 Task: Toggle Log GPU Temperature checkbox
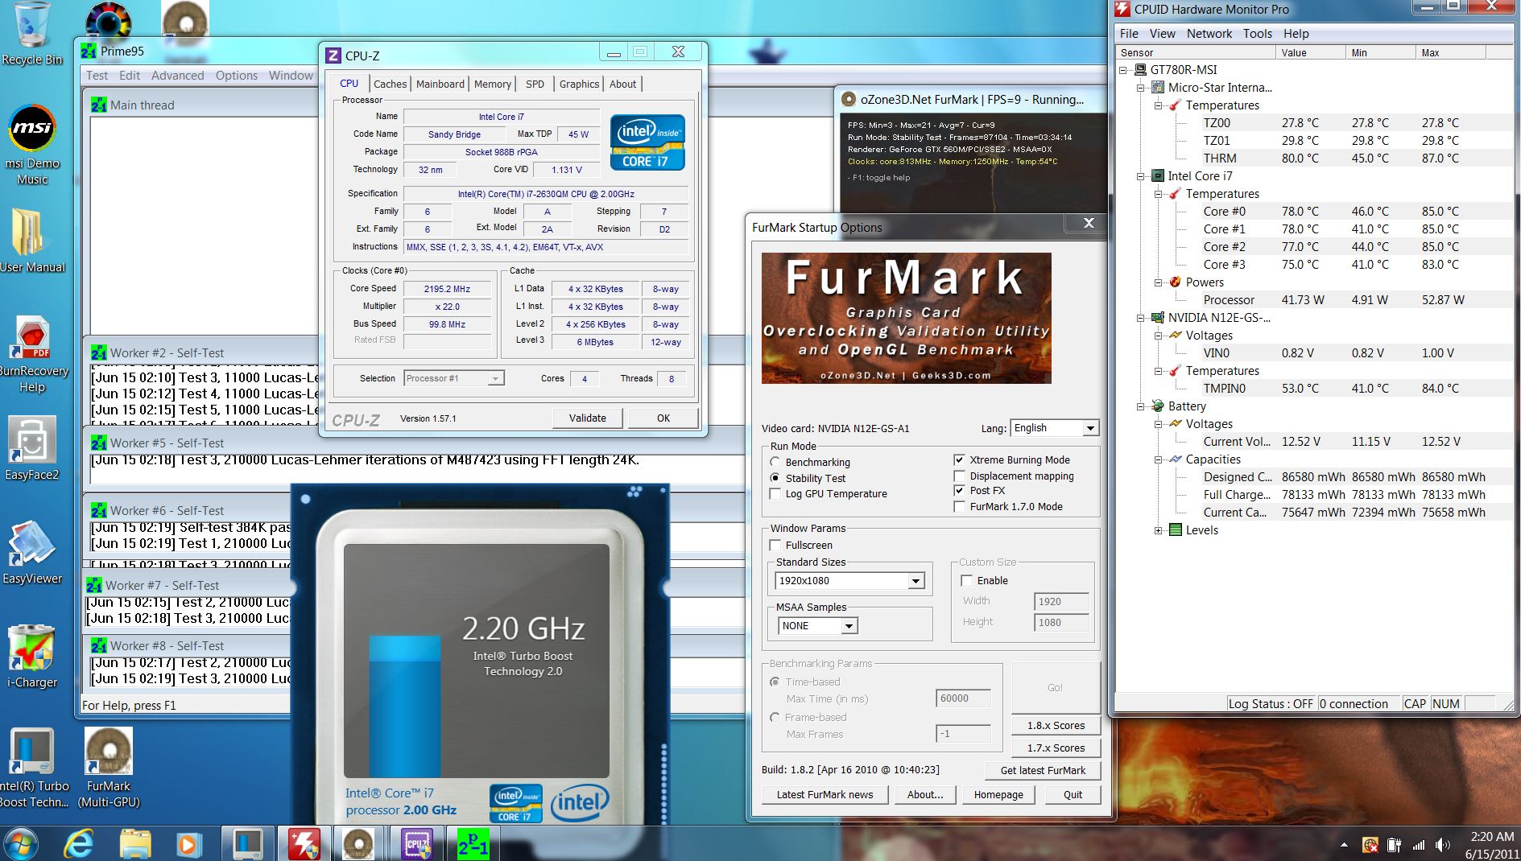pos(775,494)
